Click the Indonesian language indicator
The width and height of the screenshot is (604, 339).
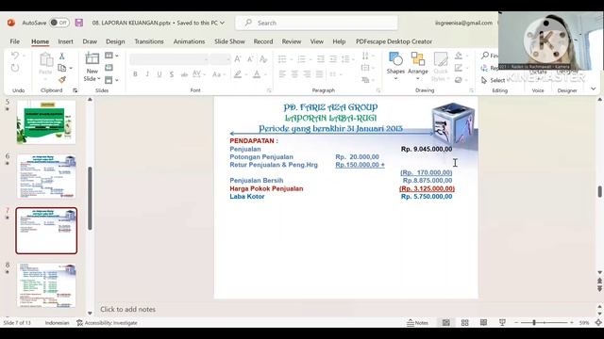57,323
